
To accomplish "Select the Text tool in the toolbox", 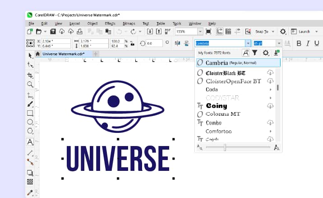I will [x=30, y=141].
